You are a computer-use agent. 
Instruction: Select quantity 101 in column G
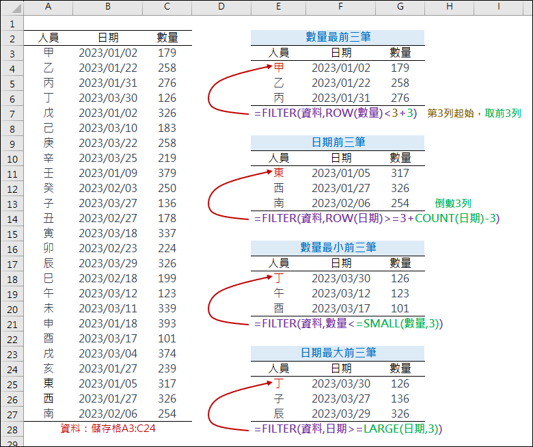point(400,308)
